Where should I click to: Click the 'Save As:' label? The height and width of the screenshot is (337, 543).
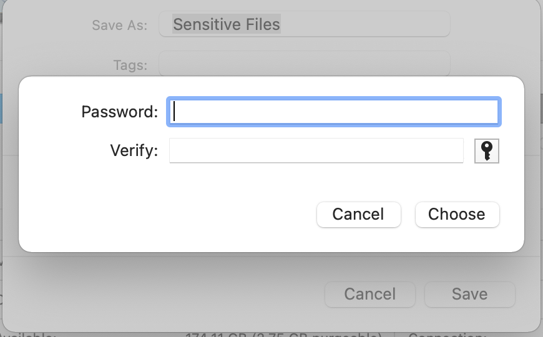(119, 26)
